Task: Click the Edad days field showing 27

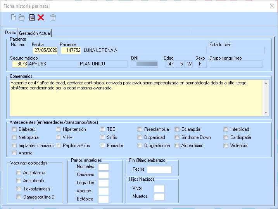Action: [x=188, y=64]
